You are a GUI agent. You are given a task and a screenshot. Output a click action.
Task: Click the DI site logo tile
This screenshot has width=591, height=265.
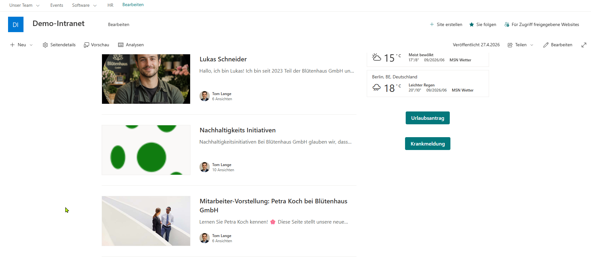[16, 24]
